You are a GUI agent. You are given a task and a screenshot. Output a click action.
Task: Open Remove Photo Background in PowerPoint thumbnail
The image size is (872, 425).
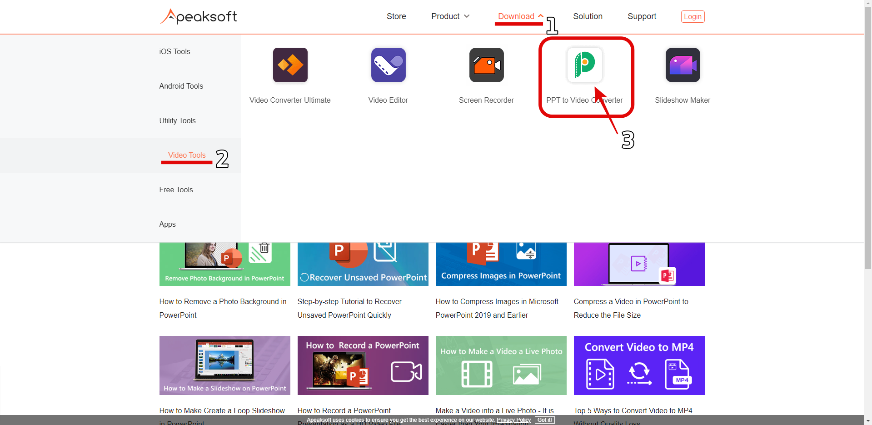click(225, 264)
